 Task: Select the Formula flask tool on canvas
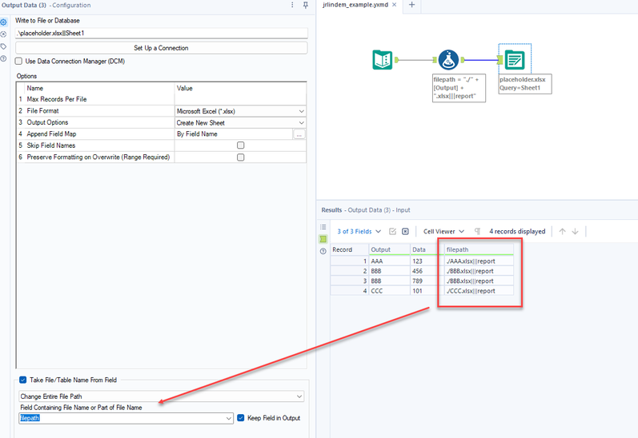(448, 60)
